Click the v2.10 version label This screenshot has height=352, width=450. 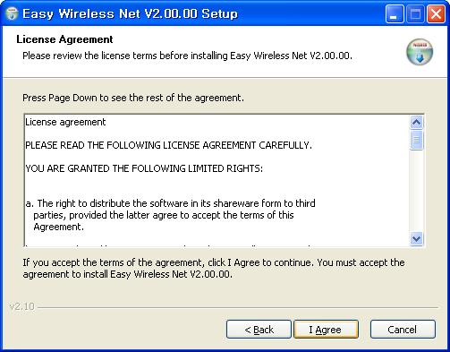coord(22,306)
